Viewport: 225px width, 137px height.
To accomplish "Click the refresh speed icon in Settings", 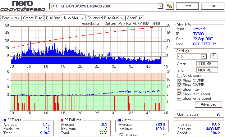I will [x=214, y=56].
